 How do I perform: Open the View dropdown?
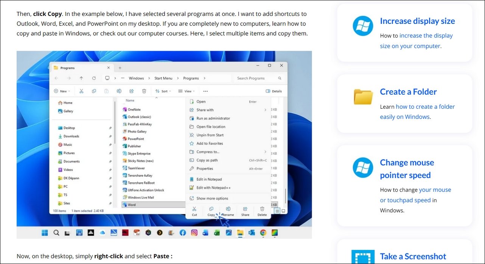(x=186, y=91)
